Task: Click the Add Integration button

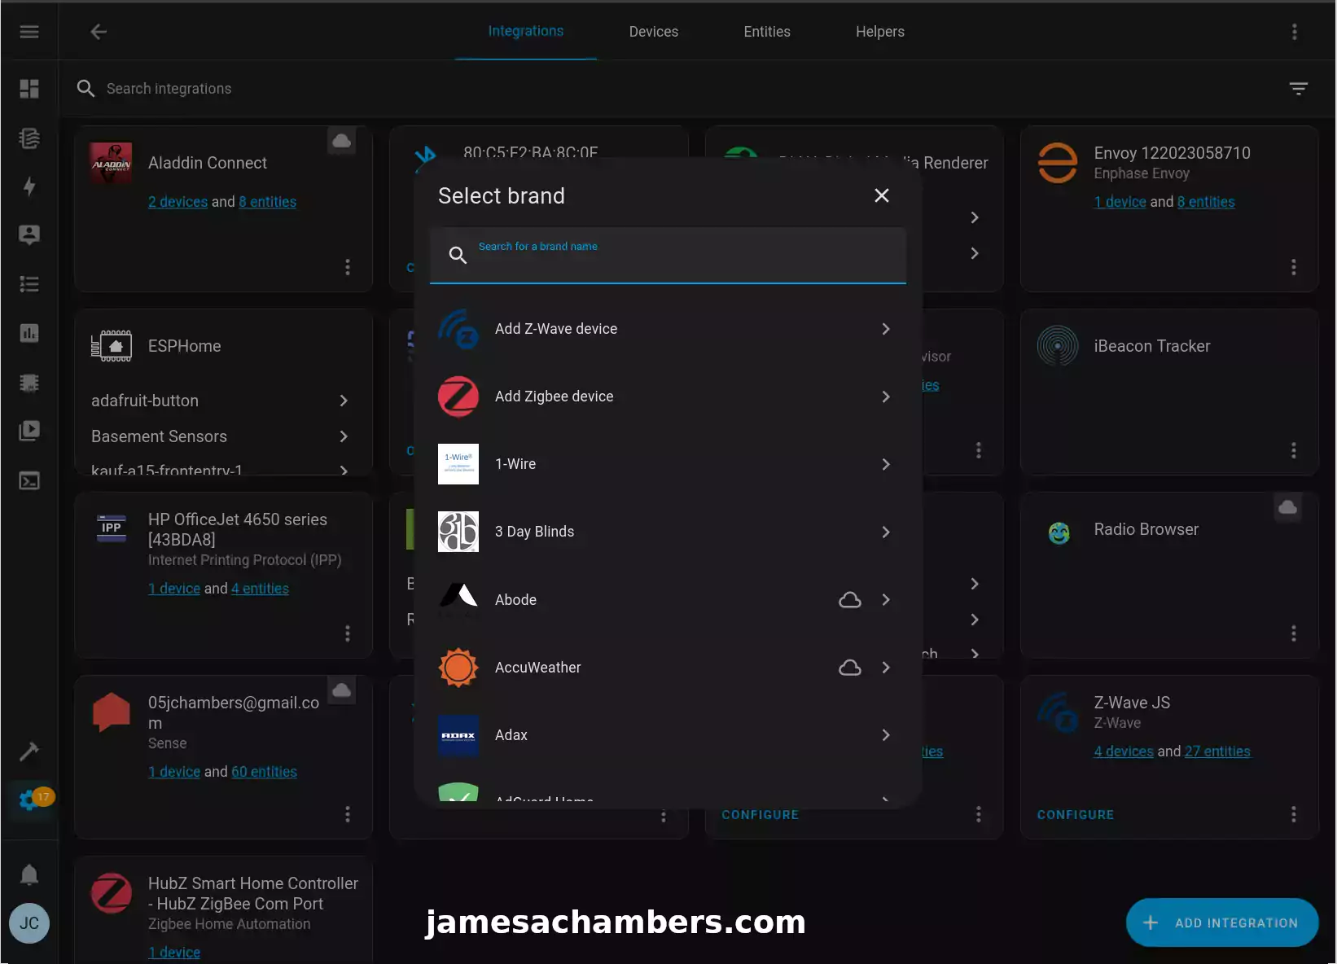Action: (x=1222, y=922)
